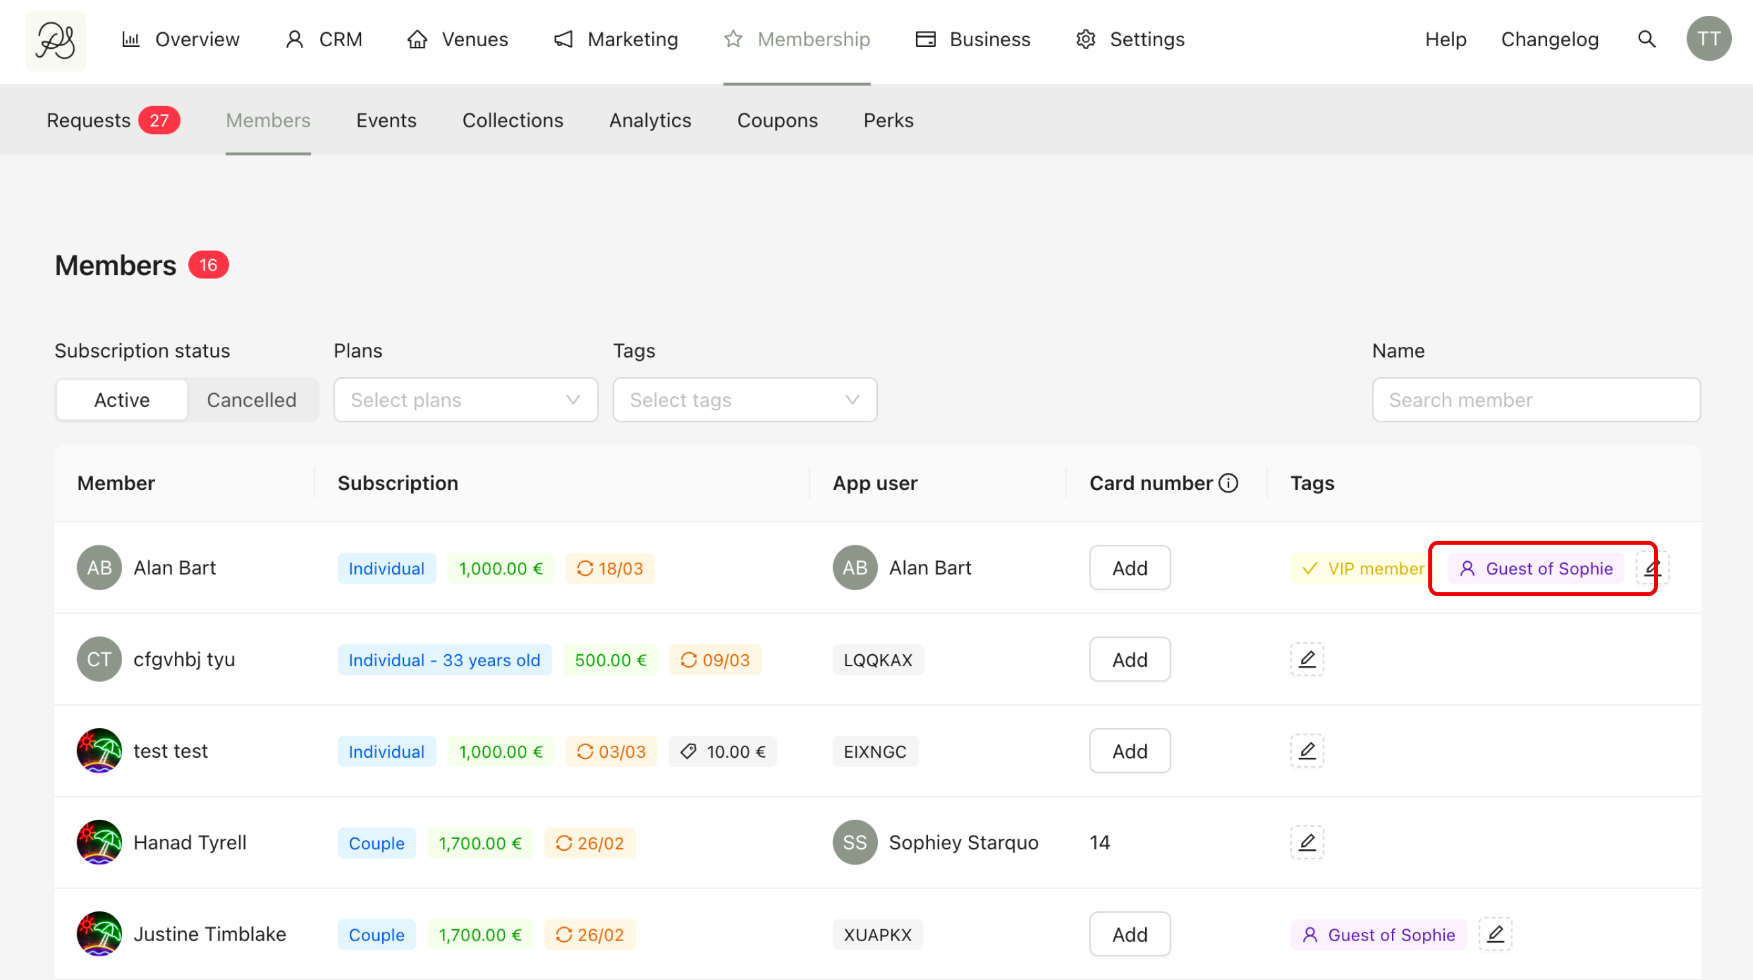Viewport: 1753px width, 980px height.
Task: Click the search magnifier icon
Action: tap(1646, 39)
